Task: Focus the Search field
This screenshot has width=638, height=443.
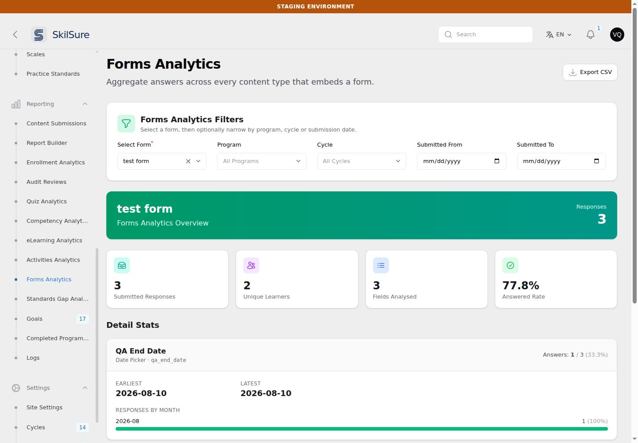Action: coord(486,35)
